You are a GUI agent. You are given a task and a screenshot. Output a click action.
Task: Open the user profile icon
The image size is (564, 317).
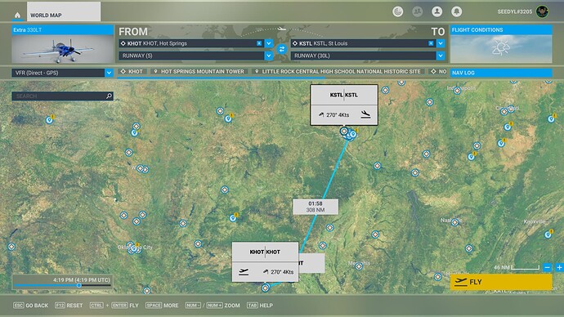pyautogui.click(x=437, y=11)
